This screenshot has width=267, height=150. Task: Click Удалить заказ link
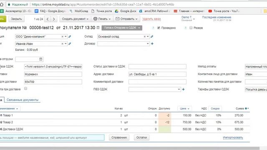tap(151, 19)
